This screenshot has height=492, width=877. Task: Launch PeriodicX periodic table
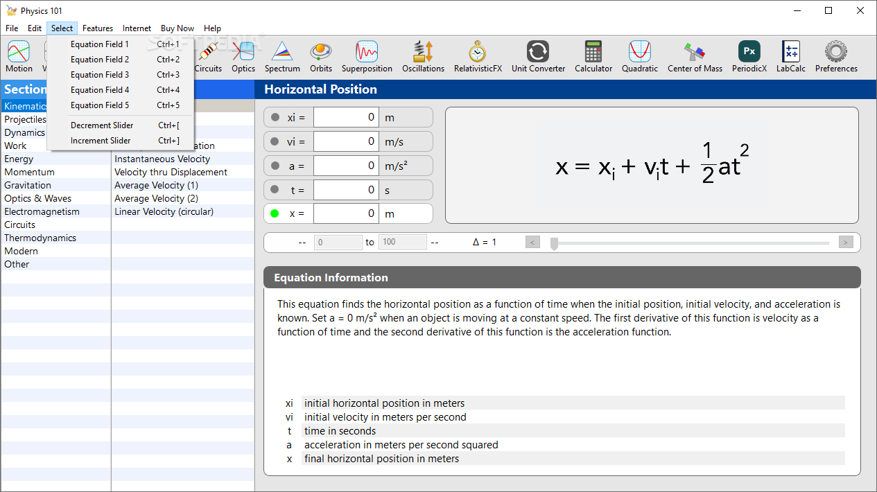[749, 57]
